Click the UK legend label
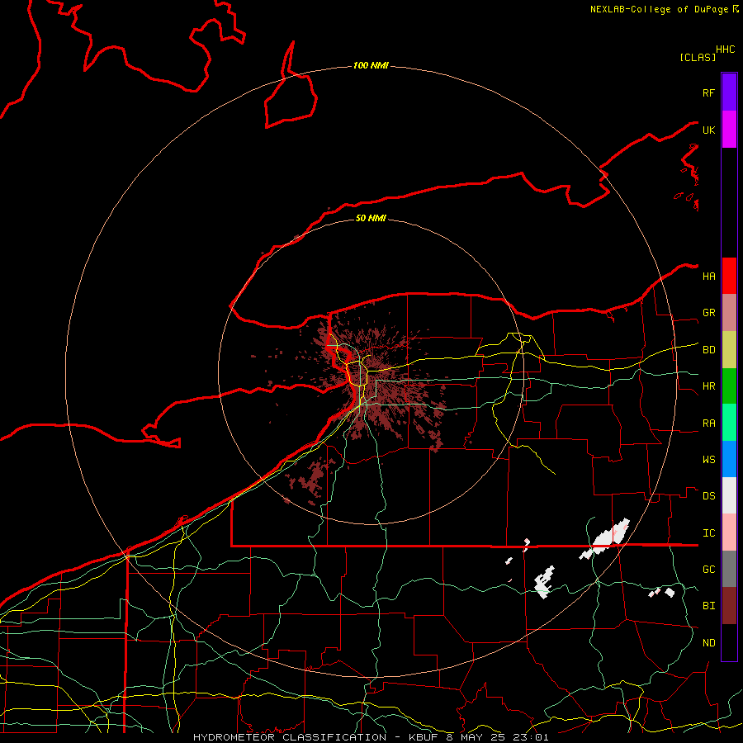 pos(708,130)
